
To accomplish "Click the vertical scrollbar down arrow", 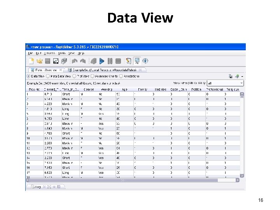I will [x=242, y=176].
